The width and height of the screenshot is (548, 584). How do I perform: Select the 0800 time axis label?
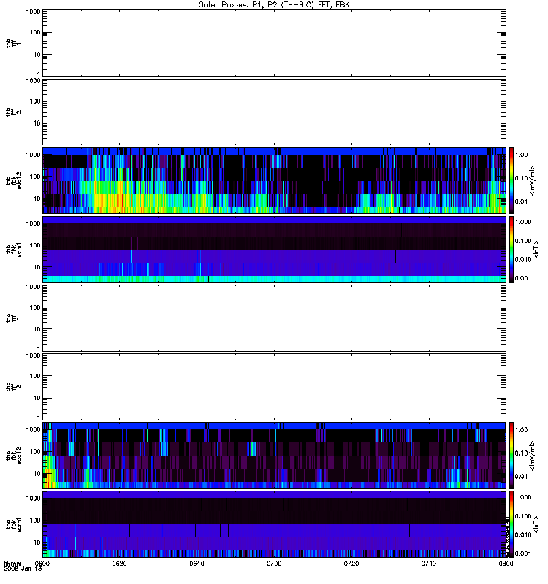[506, 564]
